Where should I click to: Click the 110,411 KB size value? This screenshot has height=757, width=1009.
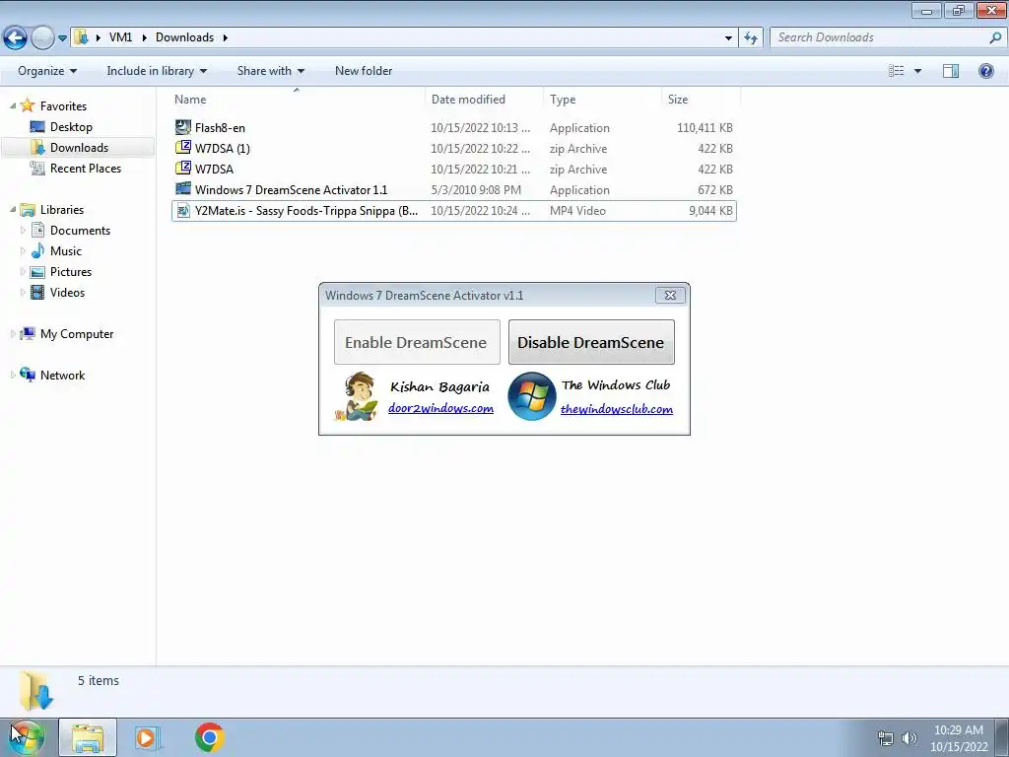point(705,127)
